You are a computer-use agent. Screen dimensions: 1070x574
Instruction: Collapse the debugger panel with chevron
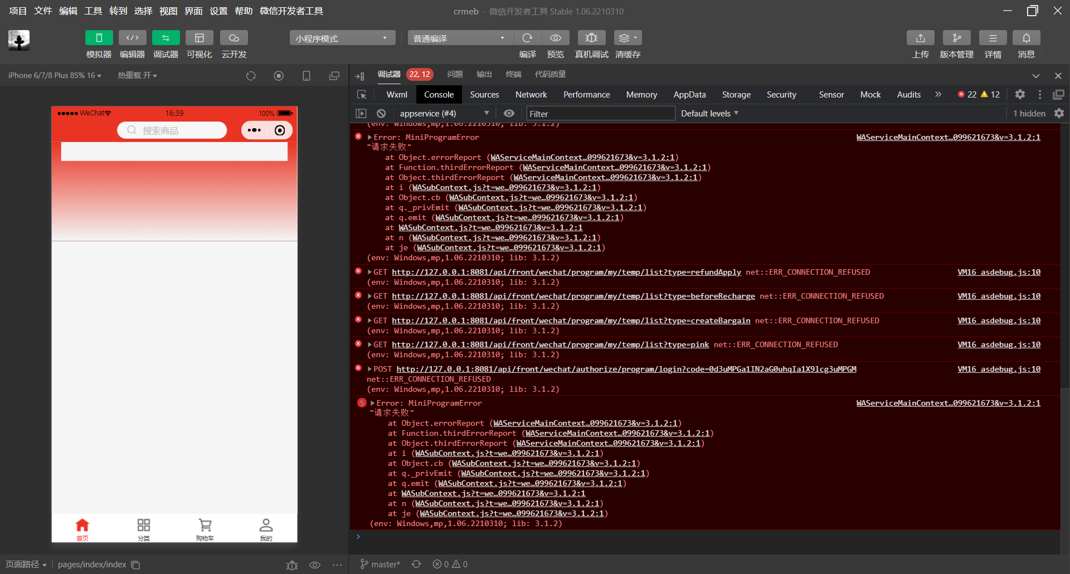coord(1035,76)
